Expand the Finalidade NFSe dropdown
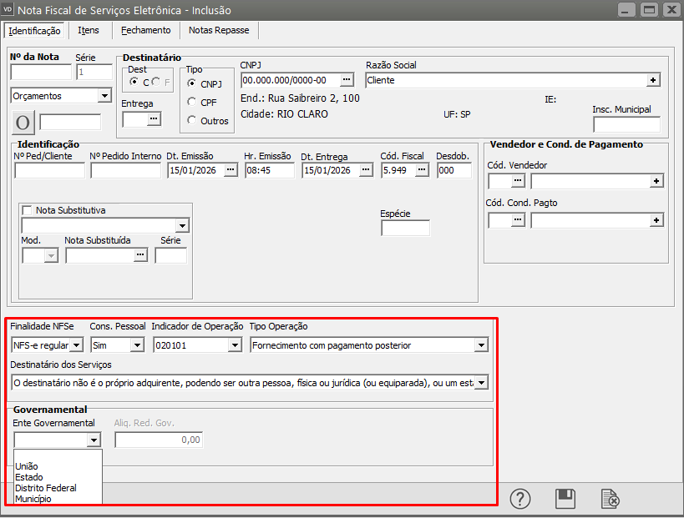The image size is (684, 518). pyautogui.click(x=76, y=344)
